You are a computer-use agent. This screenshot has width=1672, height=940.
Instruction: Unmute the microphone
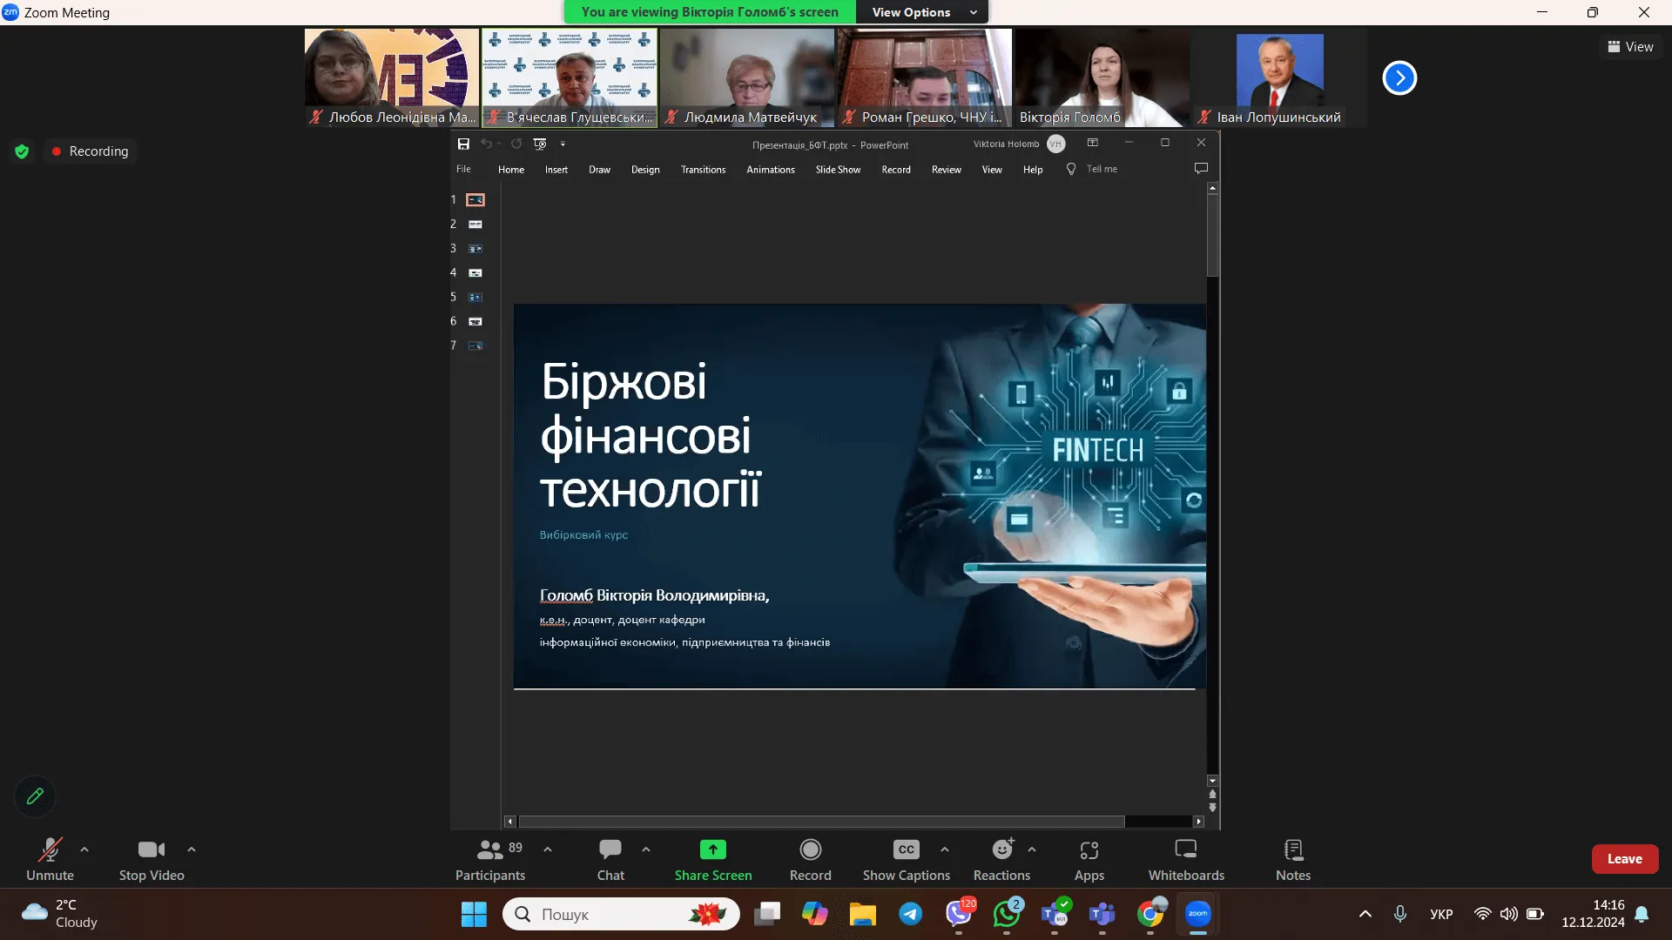pos(50,849)
